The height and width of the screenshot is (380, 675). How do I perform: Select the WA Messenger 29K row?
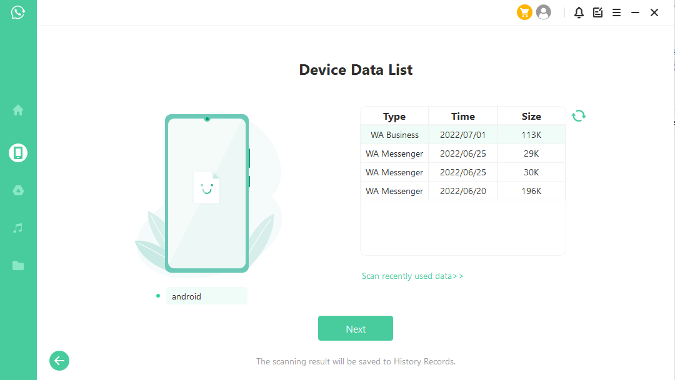coord(462,153)
